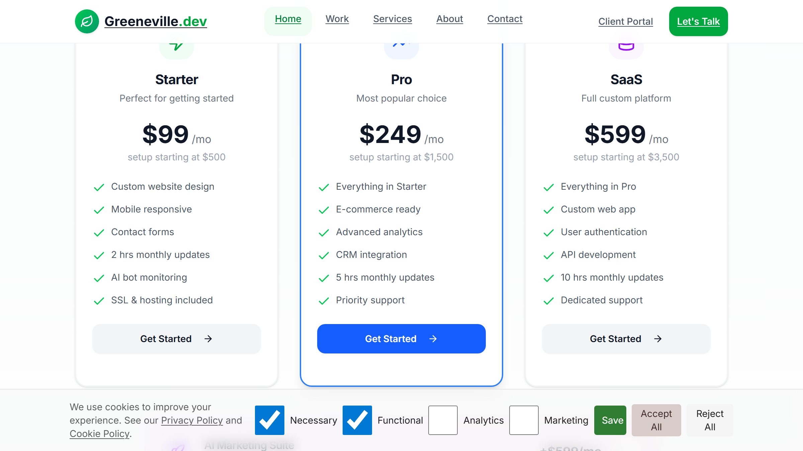Open the Client Portal link
The height and width of the screenshot is (451, 803).
point(625,22)
